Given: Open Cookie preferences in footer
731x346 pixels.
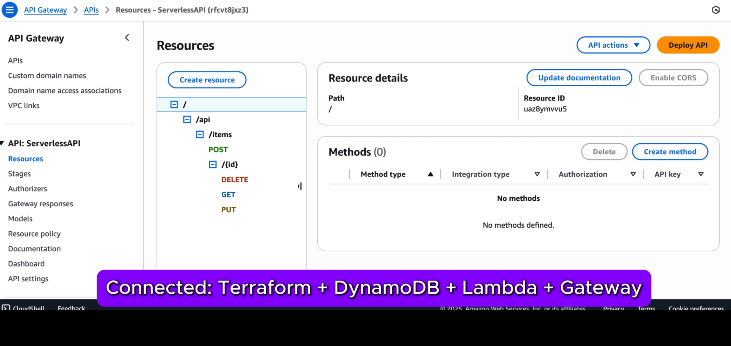Looking at the screenshot, I should tap(696, 308).
